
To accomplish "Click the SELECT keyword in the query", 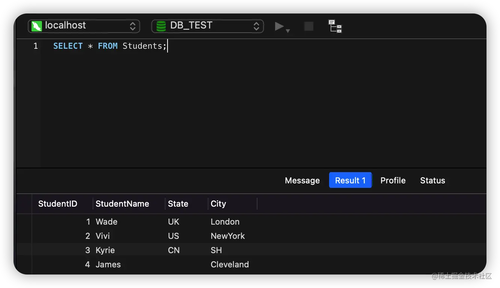I will tap(68, 46).
